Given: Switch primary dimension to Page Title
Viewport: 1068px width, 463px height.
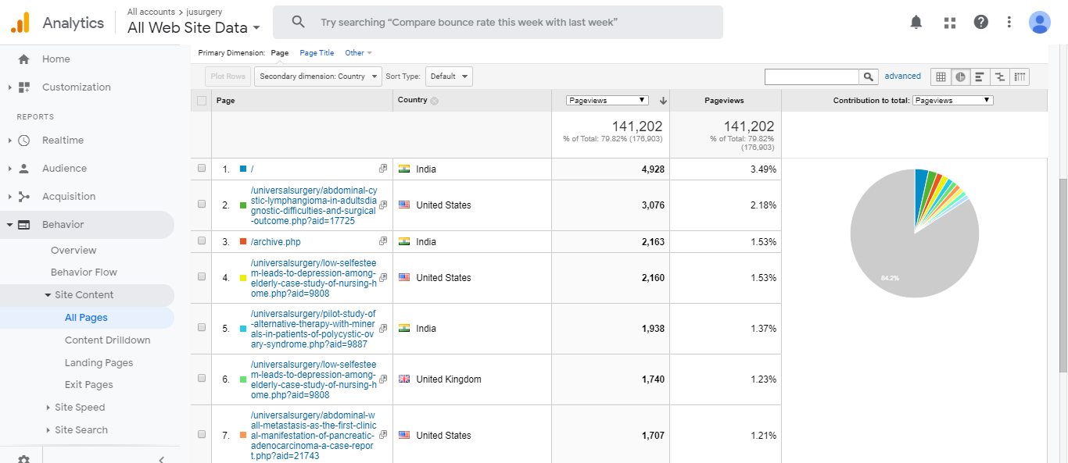Looking at the screenshot, I should (x=317, y=53).
